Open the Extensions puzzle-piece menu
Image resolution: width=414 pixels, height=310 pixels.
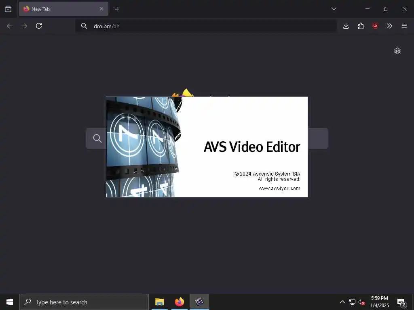coord(361,26)
